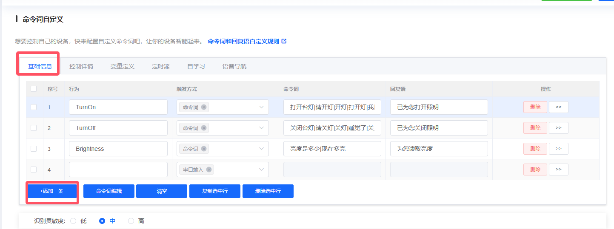Edit command words starting 关闭台灯
The width and height of the screenshot is (614, 229).
click(332, 128)
